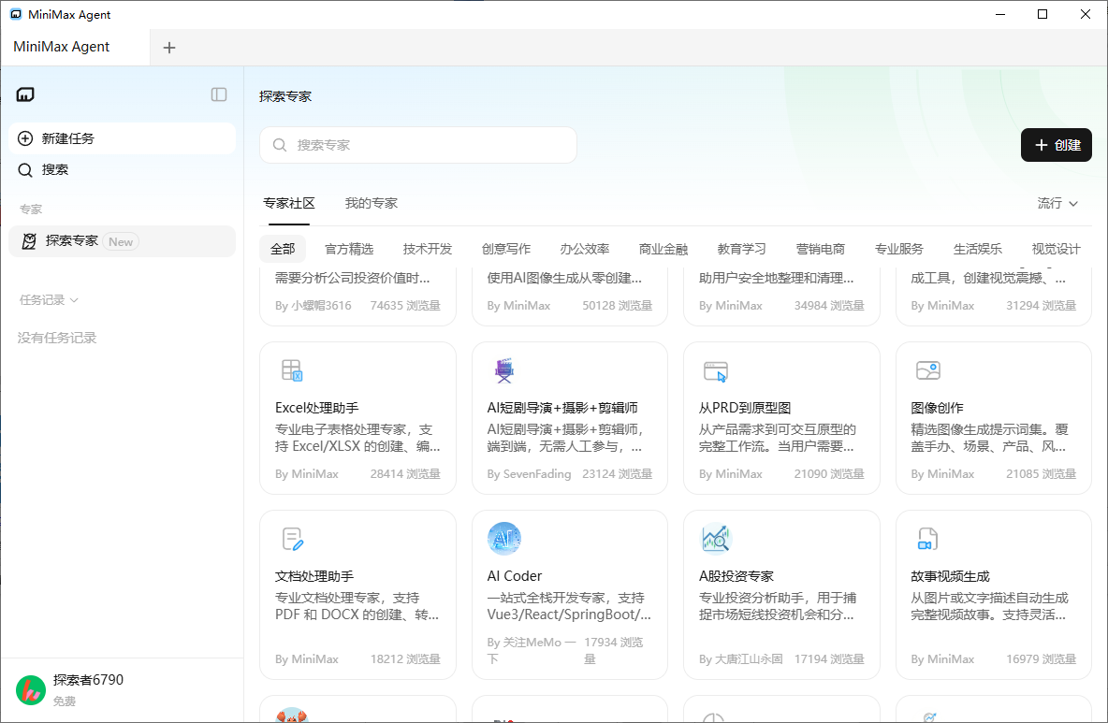The height and width of the screenshot is (723, 1108).
Task: Select the 技术开发 category filter
Action: (x=427, y=249)
